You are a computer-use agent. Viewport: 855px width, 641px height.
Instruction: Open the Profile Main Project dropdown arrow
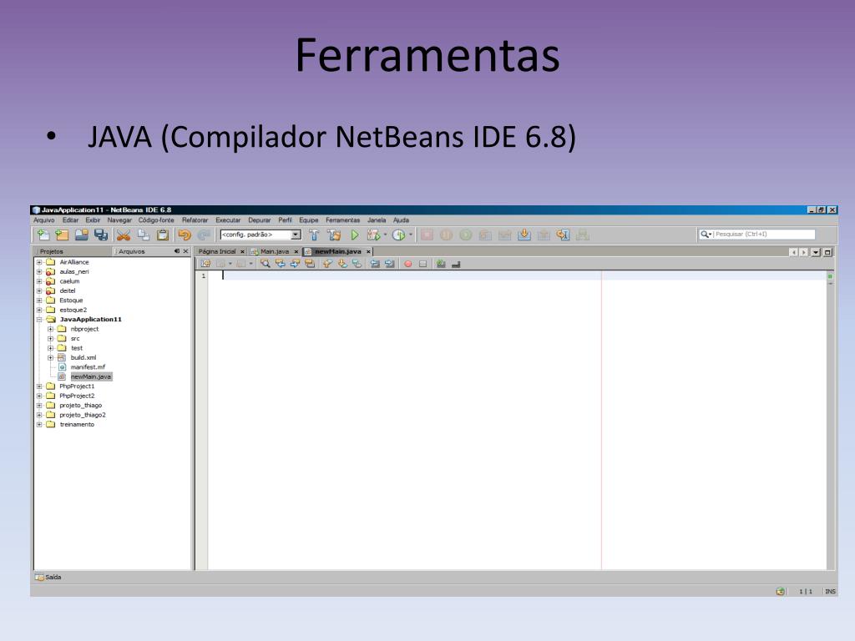pos(410,235)
